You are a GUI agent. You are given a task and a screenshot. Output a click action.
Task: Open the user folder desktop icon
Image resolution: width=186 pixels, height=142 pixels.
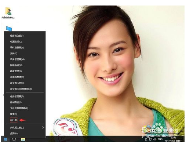pos(8,13)
